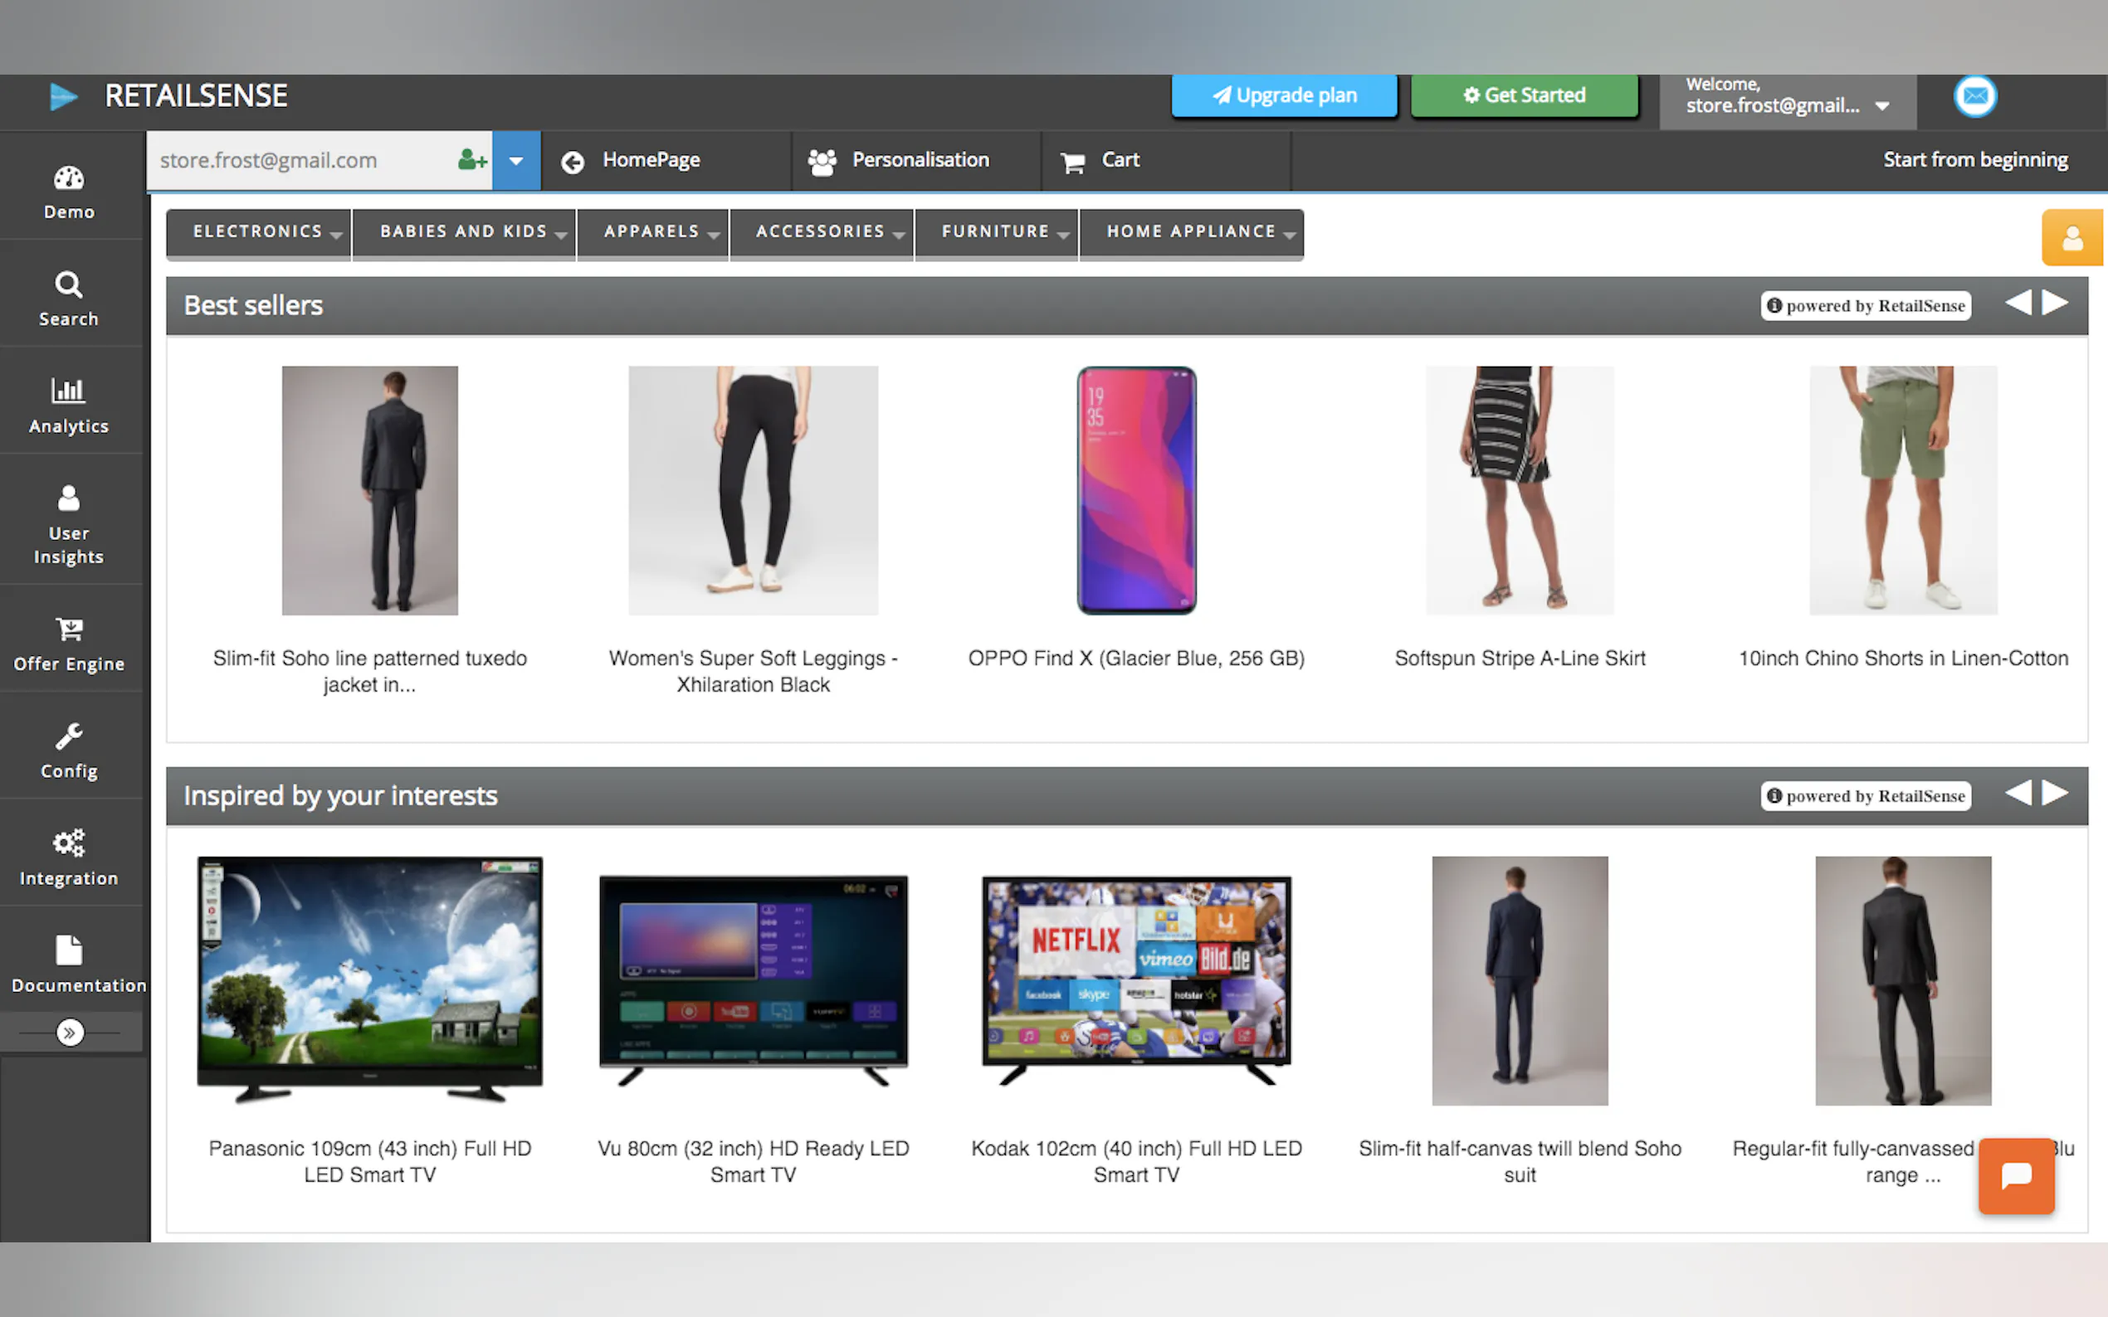Viewport: 2108px width, 1317px height.
Task: Open Panasonic 109cm Smart TV image
Action: (369, 980)
